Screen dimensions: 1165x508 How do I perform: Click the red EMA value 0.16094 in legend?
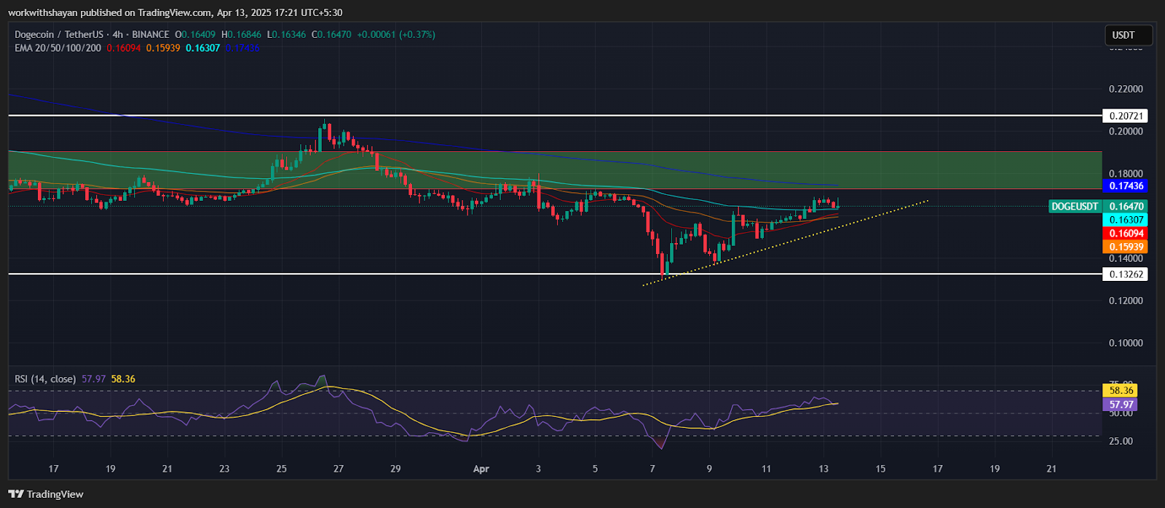point(124,48)
